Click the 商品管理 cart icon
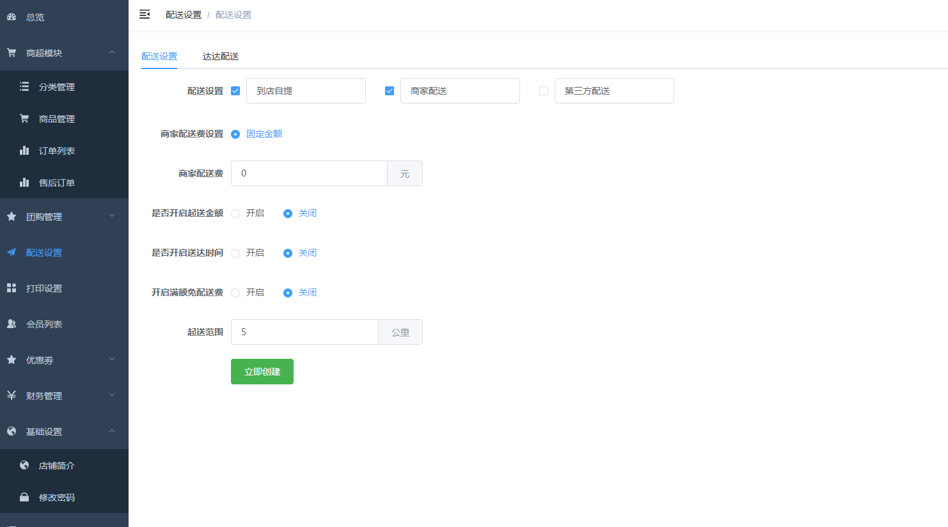The width and height of the screenshot is (948, 527). pos(24,118)
